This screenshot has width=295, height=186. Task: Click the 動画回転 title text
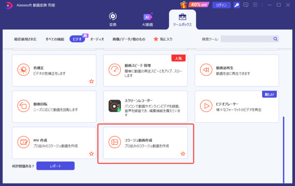pos(40,104)
